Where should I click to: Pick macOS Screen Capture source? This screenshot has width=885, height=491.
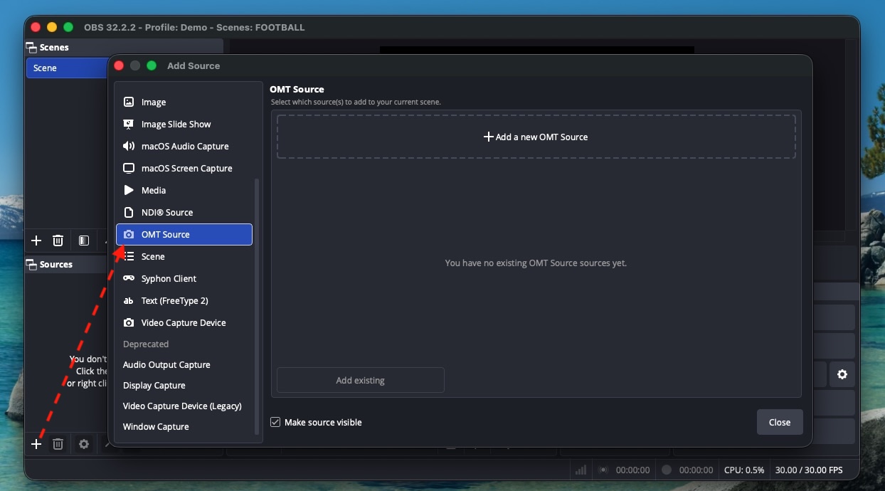184,168
